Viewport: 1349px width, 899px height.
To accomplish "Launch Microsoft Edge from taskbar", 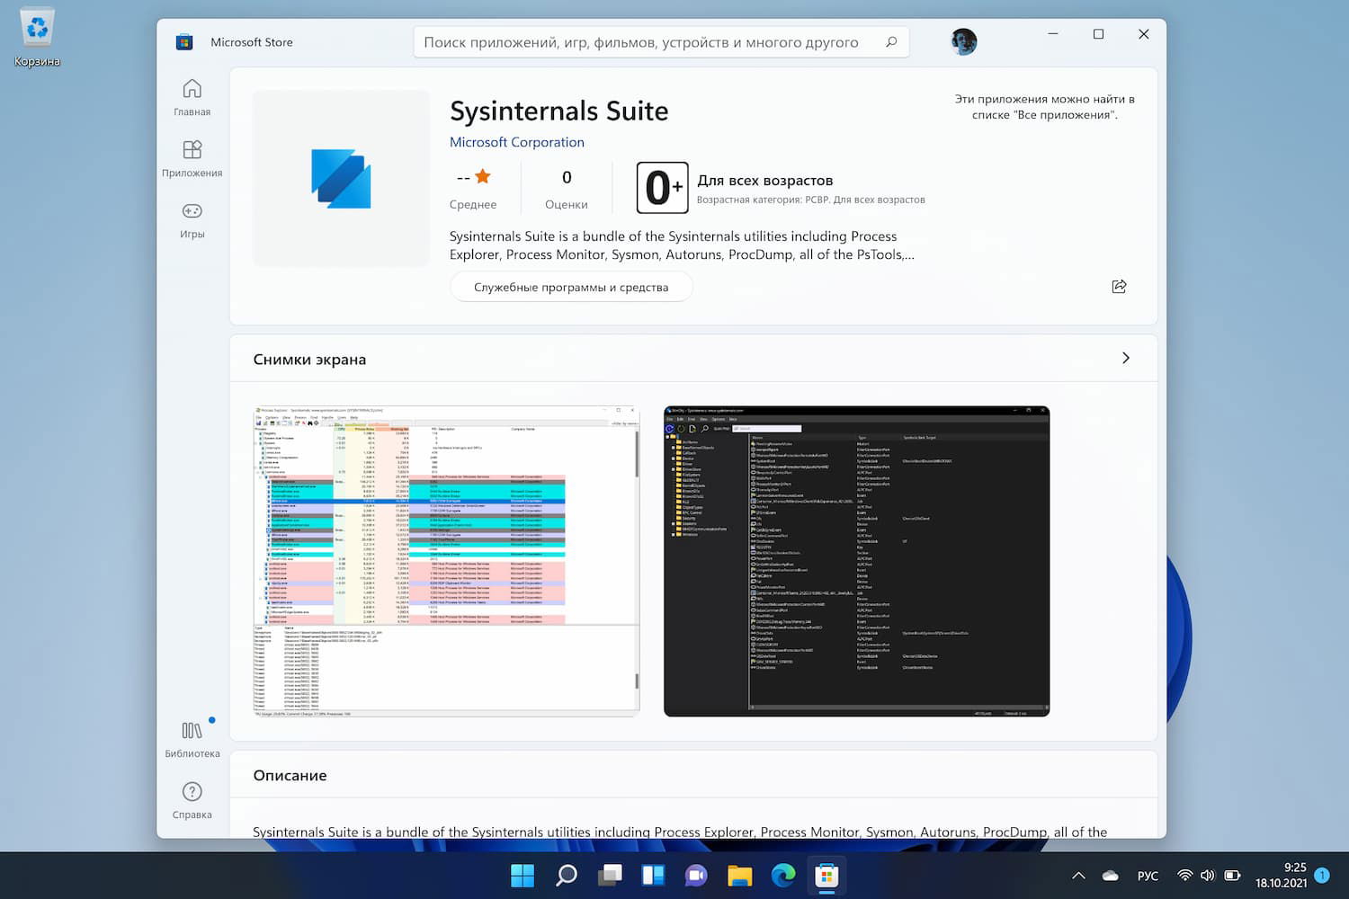I will click(783, 876).
